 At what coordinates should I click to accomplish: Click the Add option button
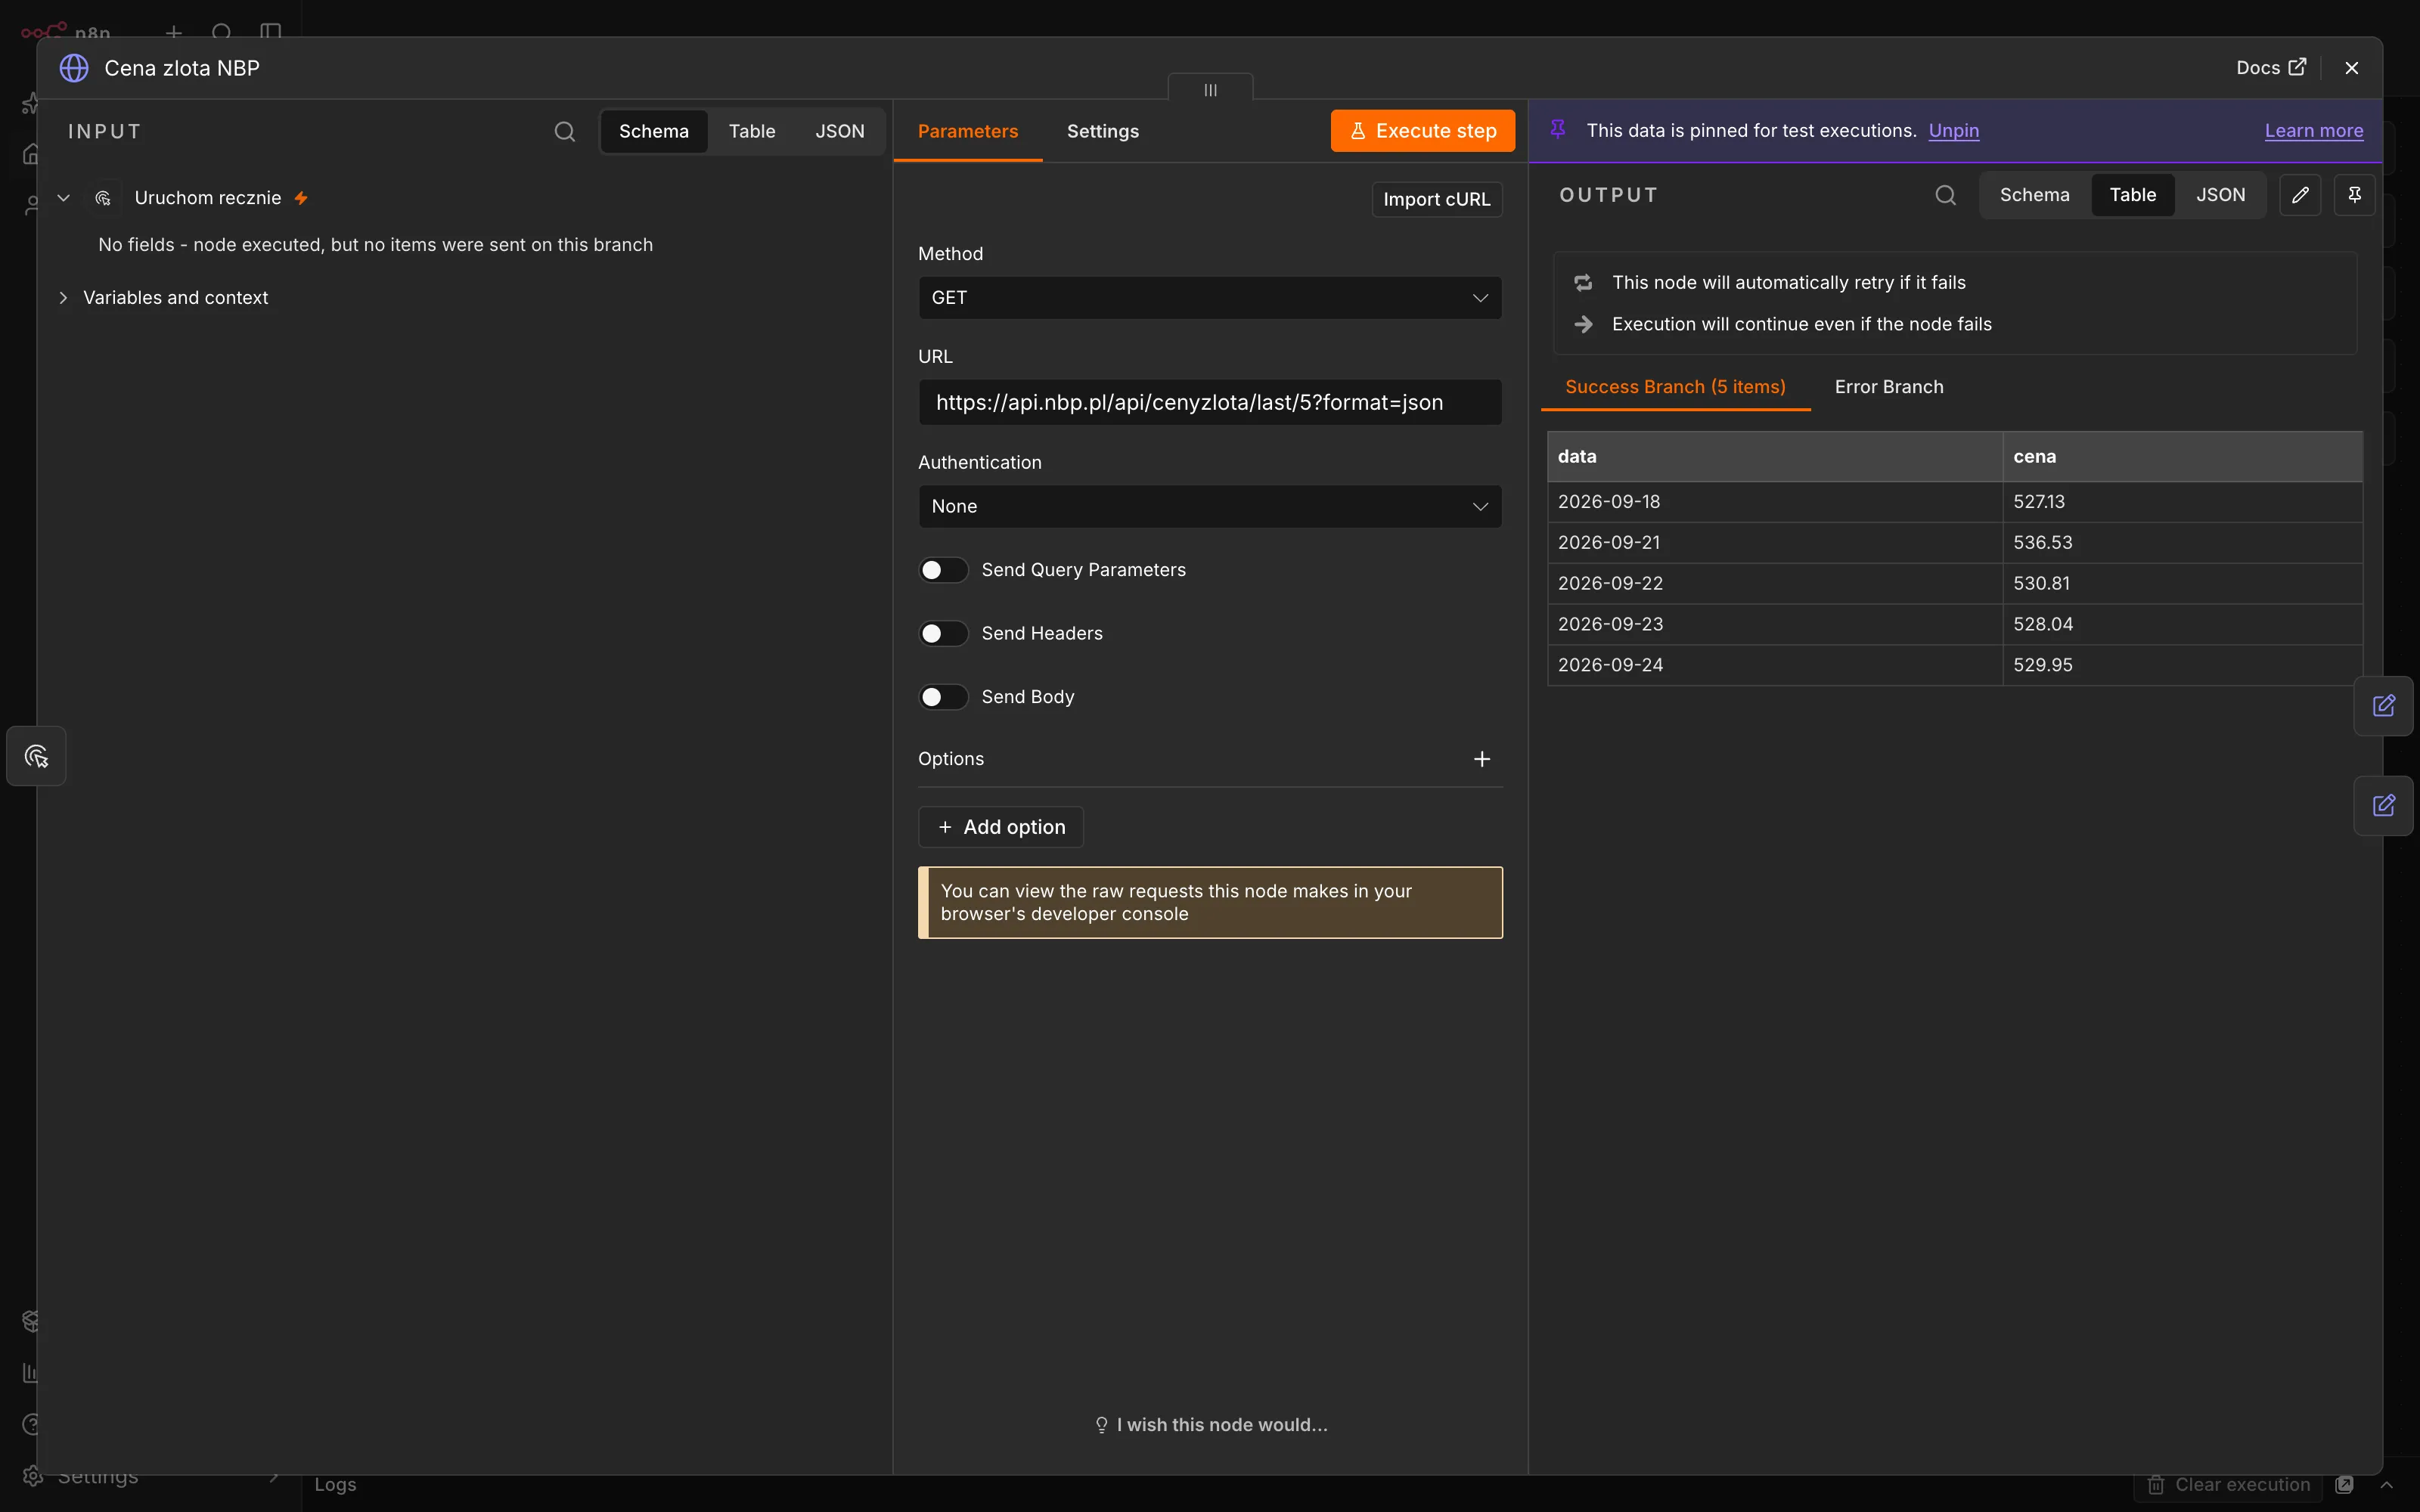(1001, 827)
